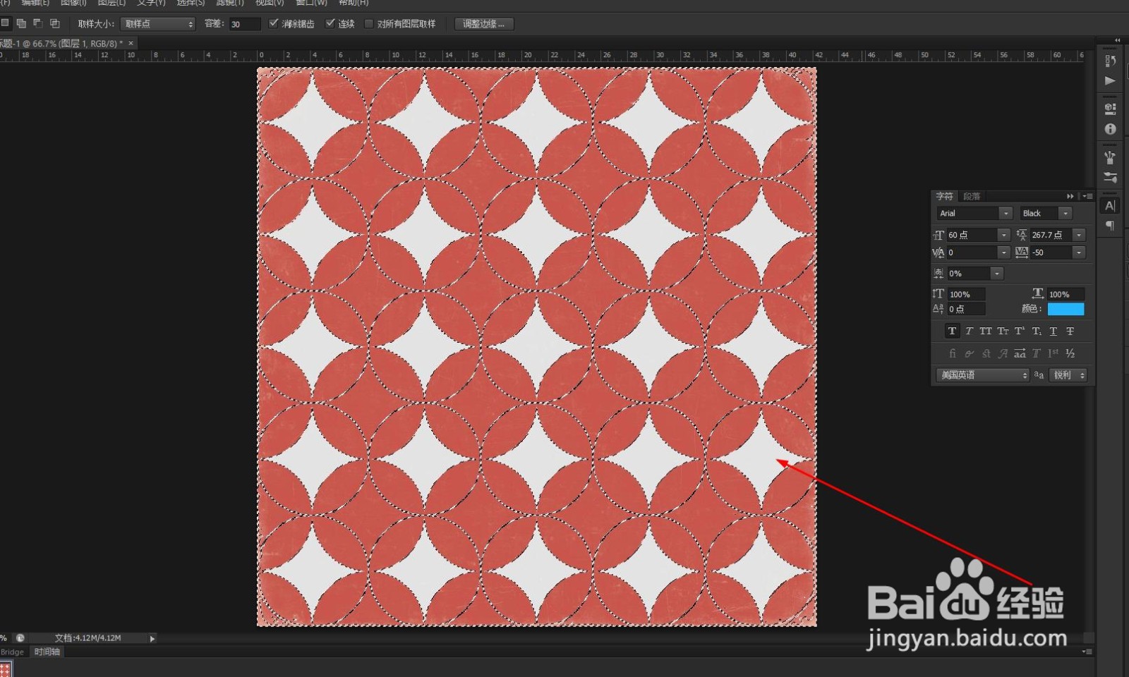Image resolution: width=1129 pixels, height=677 pixels.
Task: Open the 锐利 anti-aliasing method dropdown
Action: point(1068,375)
